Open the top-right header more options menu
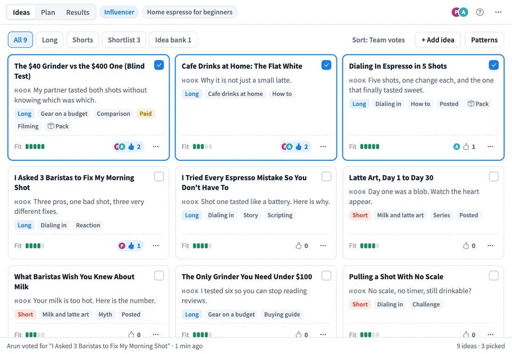Screen dimensions: 512x354 click(498, 12)
